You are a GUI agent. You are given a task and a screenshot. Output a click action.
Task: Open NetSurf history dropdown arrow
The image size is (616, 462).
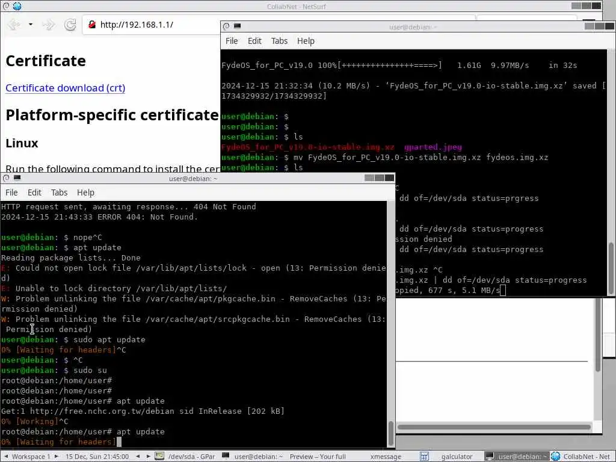[x=31, y=24]
